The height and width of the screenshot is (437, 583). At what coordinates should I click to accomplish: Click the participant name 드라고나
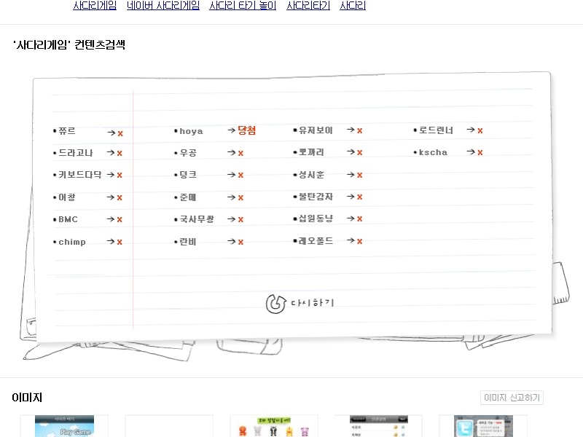(76, 153)
